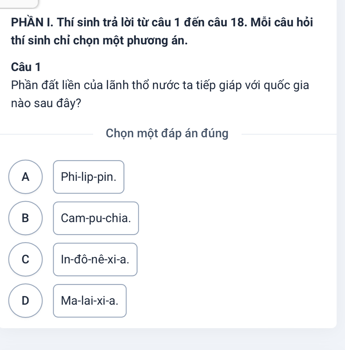This screenshot has width=345, height=350.
Task: Select answer circle A
Action: [x=25, y=177]
